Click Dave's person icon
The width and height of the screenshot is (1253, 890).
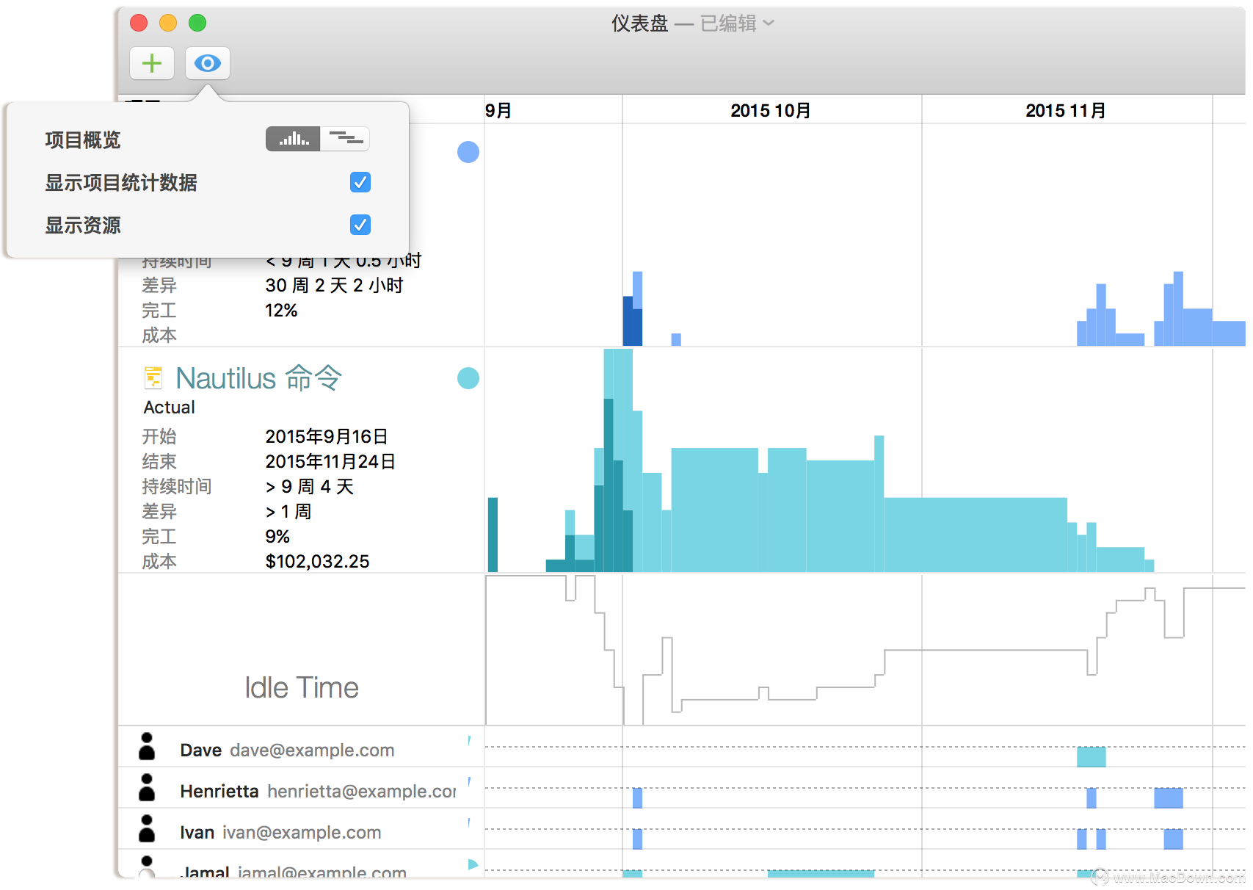[147, 747]
